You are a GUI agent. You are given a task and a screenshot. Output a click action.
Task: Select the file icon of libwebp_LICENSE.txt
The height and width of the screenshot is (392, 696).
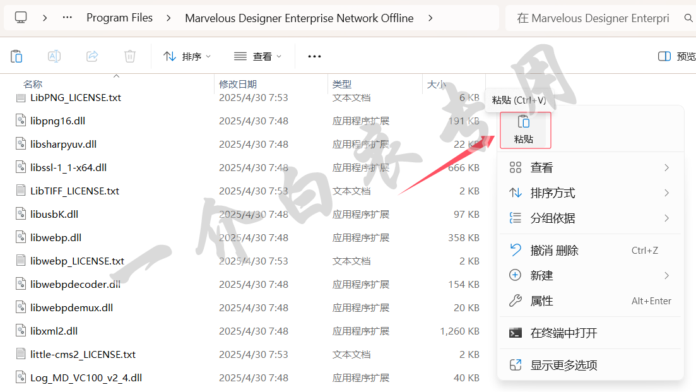pos(21,261)
